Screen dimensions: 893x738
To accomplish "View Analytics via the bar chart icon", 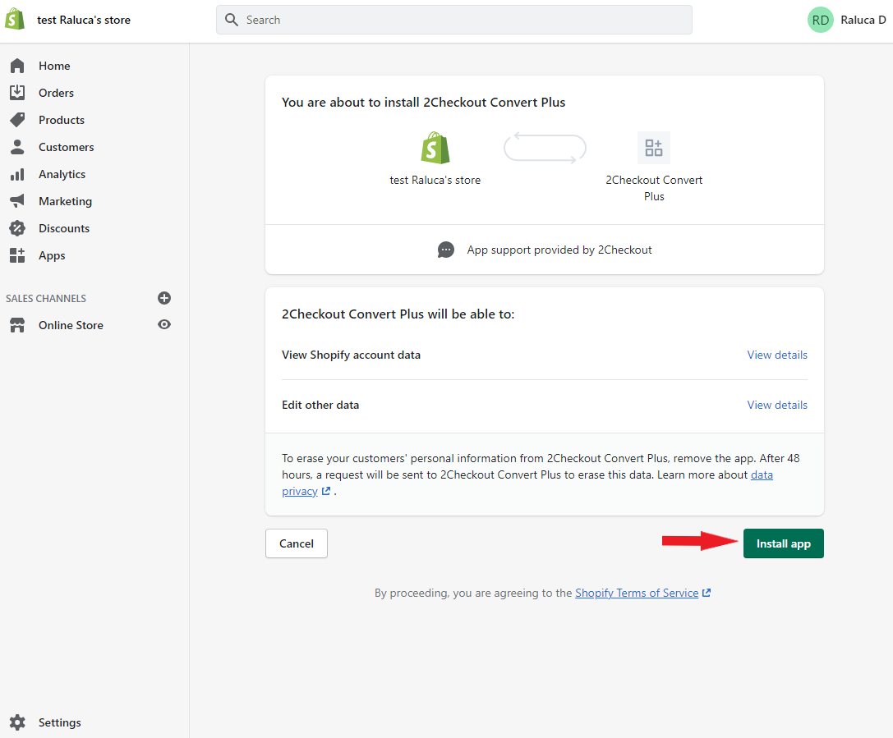I will (x=19, y=173).
